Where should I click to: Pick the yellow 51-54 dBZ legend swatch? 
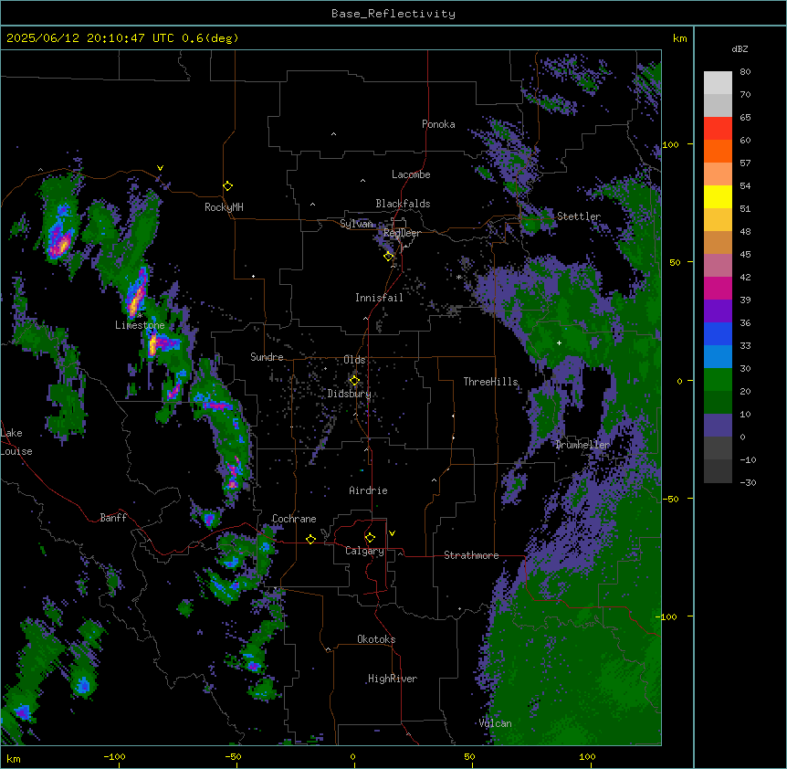(x=718, y=196)
